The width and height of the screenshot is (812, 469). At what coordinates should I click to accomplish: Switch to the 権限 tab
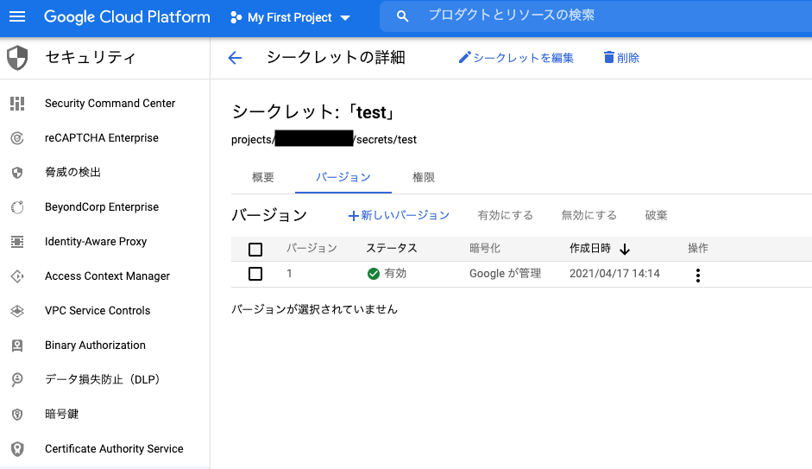click(423, 177)
